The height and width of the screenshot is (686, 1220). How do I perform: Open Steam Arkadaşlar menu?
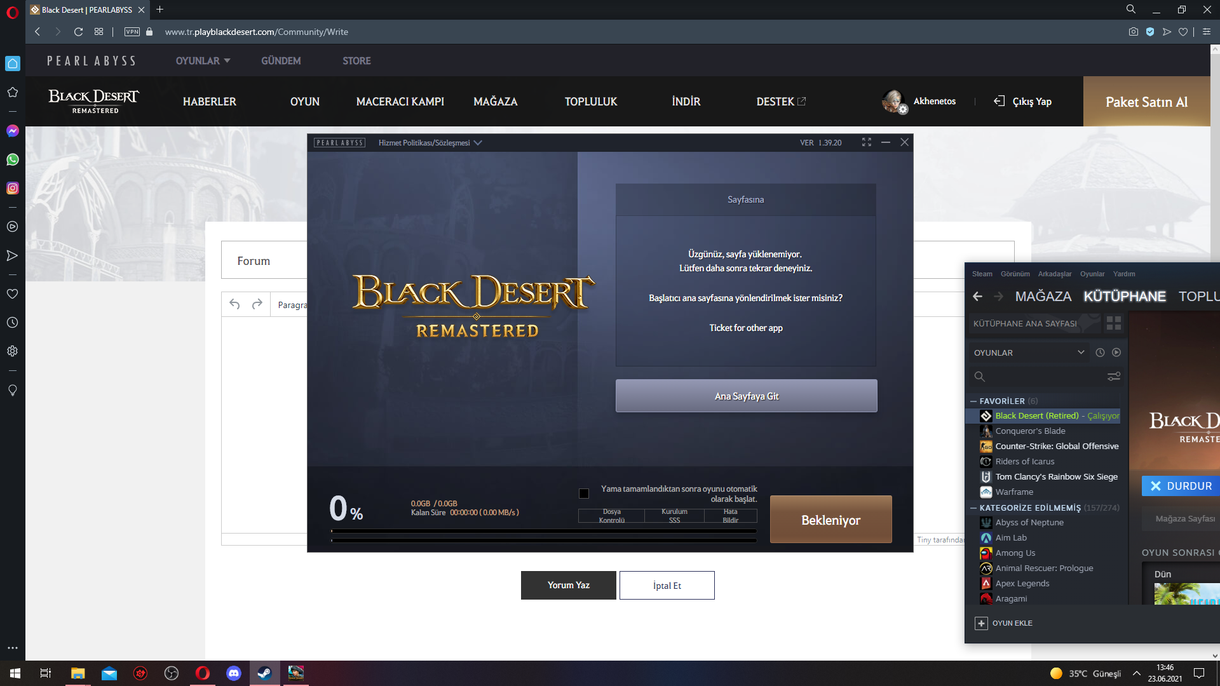(x=1055, y=274)
